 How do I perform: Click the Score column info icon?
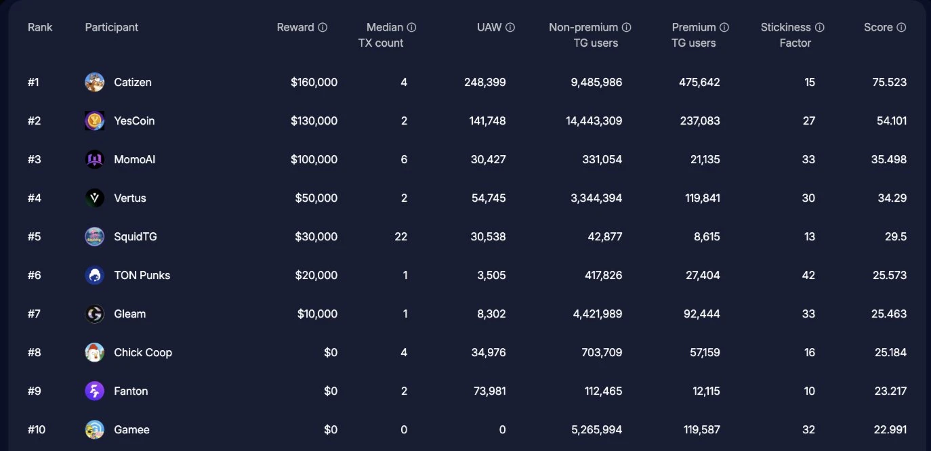pyautogui.click(x=901, y=28)
